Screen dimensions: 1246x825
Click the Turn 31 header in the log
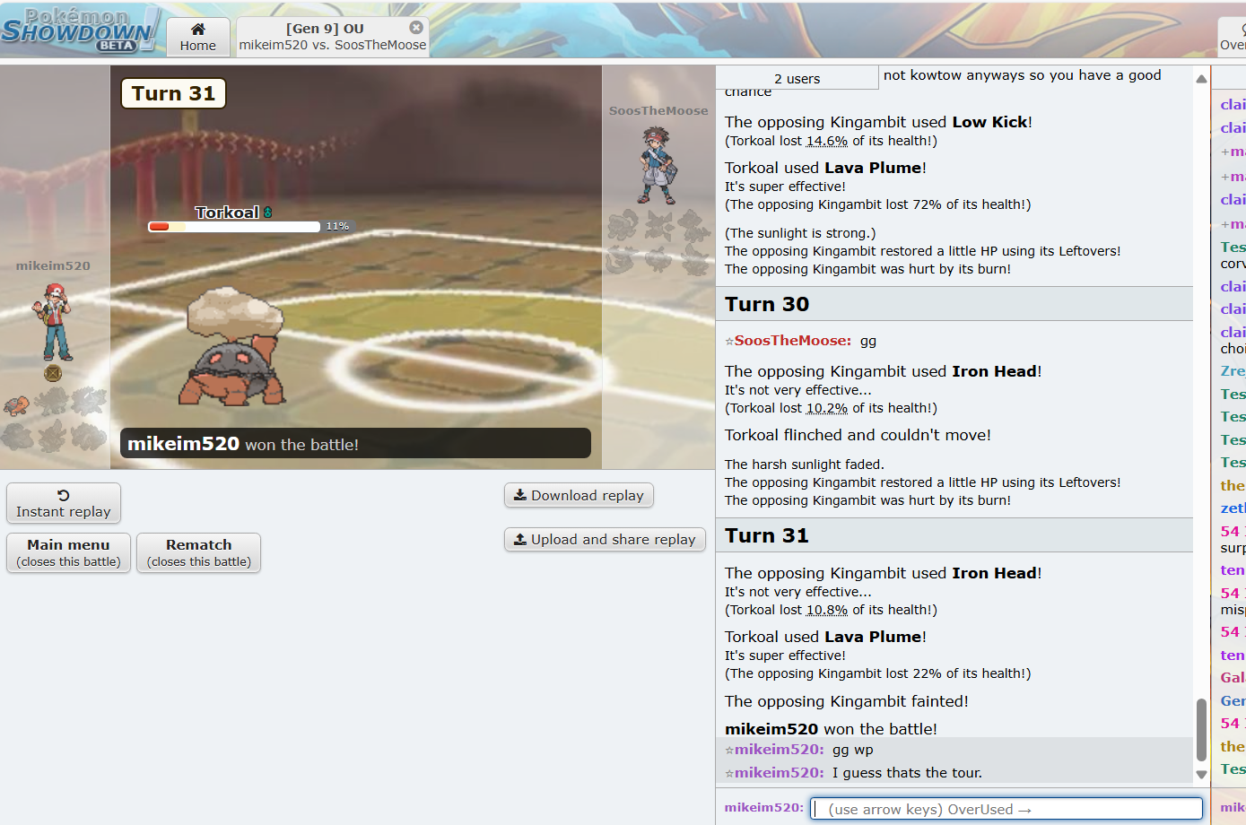(x=954, y=535)
